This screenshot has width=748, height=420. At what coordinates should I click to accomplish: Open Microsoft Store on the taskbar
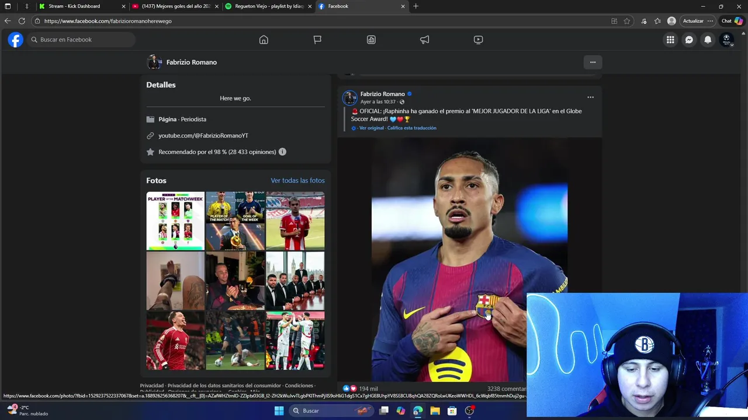tap(452, 411)
